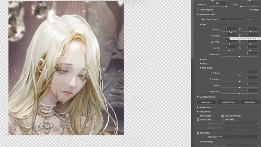Click the left Eye Size value field
This screenshot has height=147, width=261.
click(231, 28)
